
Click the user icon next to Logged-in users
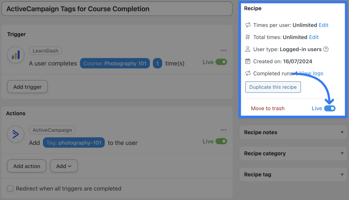(248, 49)
